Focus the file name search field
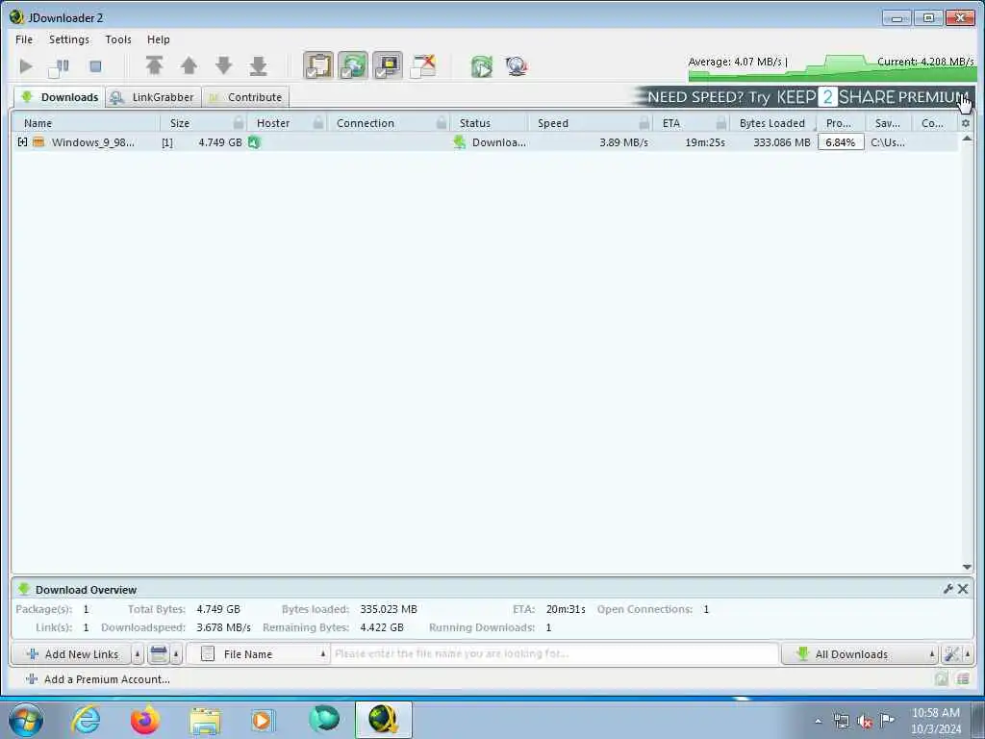The image size is (985, 739). pos(555,654)
